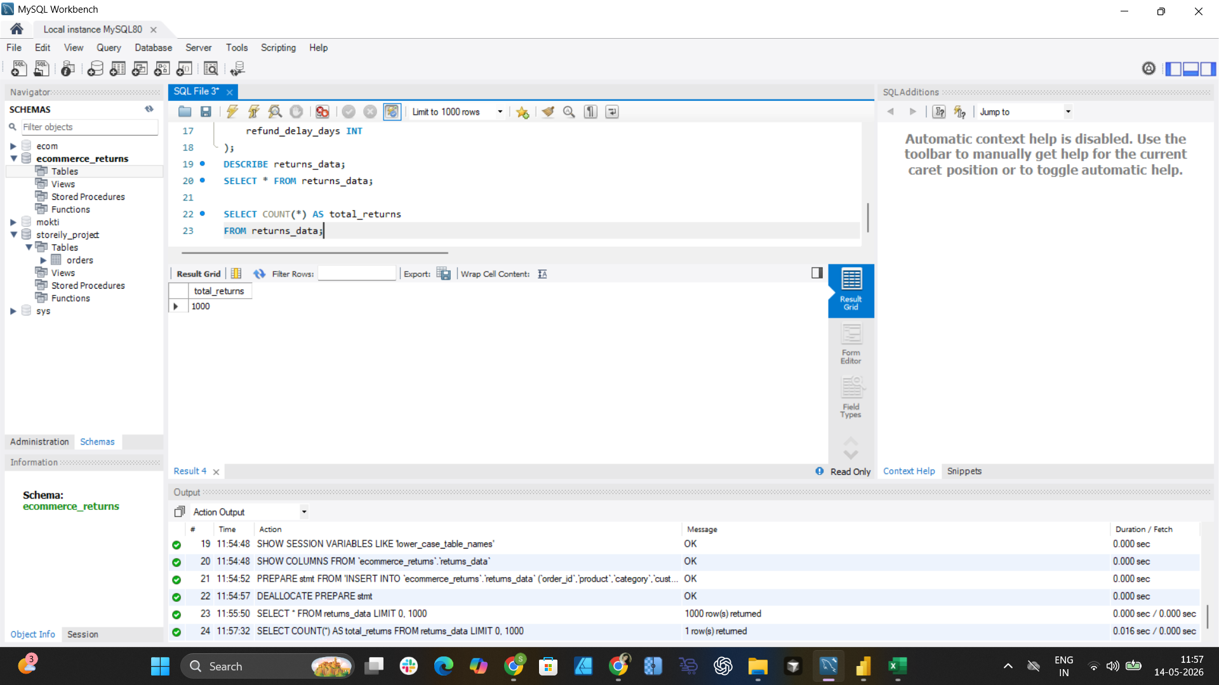1219x685 pixels.
Task: Switch to the Administration tab
Action: [39, 441]
